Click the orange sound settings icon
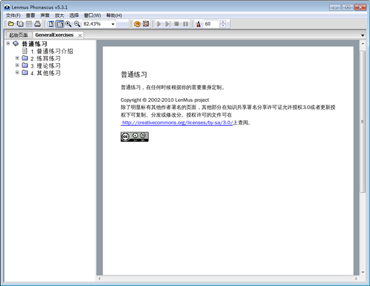 click(137, 24)
